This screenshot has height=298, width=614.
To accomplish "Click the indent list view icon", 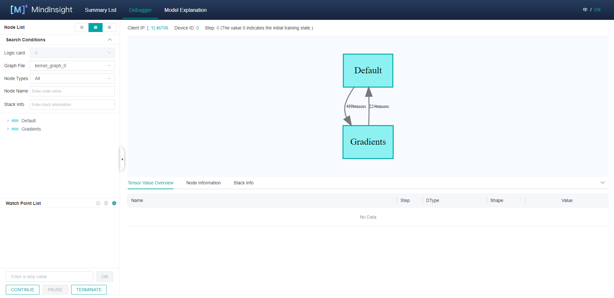I will [x=109, y=28].
